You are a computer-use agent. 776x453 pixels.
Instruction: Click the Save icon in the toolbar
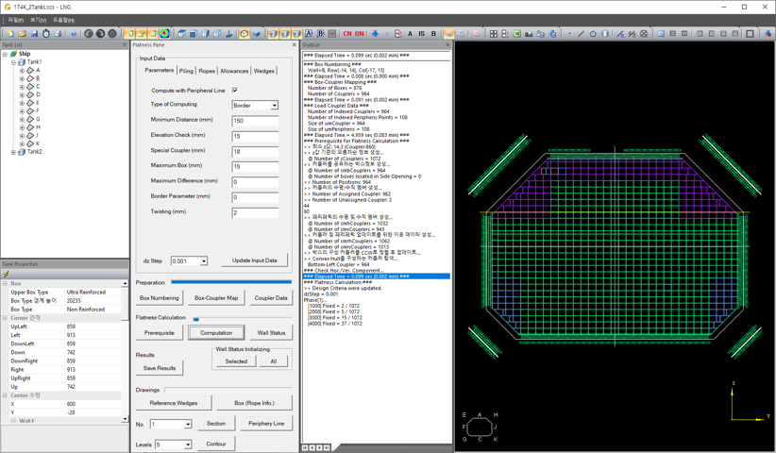[34, 34]
